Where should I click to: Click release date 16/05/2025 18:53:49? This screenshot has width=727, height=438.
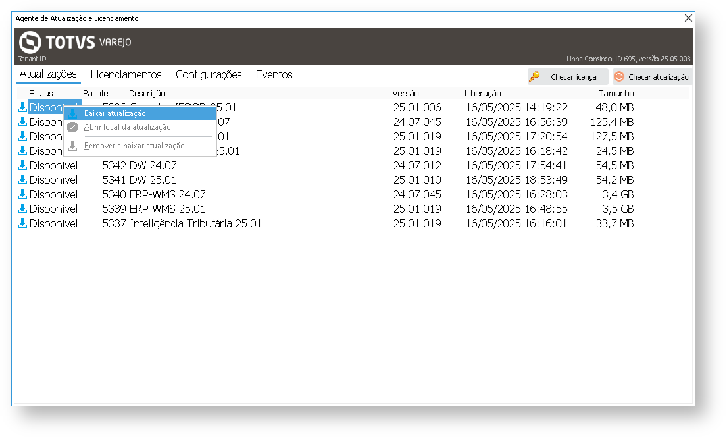[516, 180]
